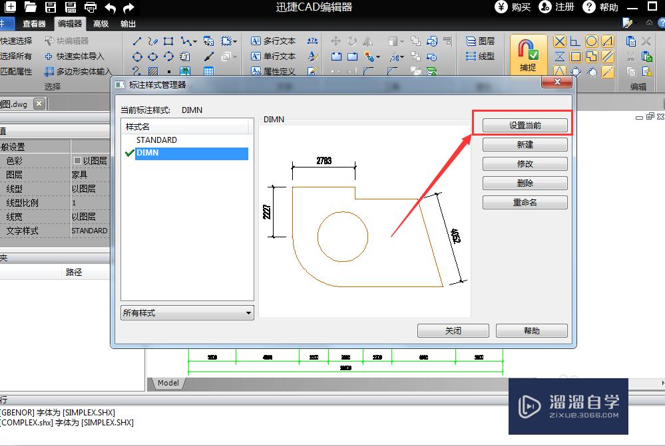Switch to the 查看器 ribbon tab

point(34,24)
